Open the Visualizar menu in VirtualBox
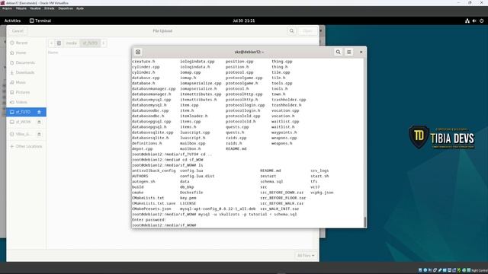This screenshot has width=488, height=274. point(35,8)
